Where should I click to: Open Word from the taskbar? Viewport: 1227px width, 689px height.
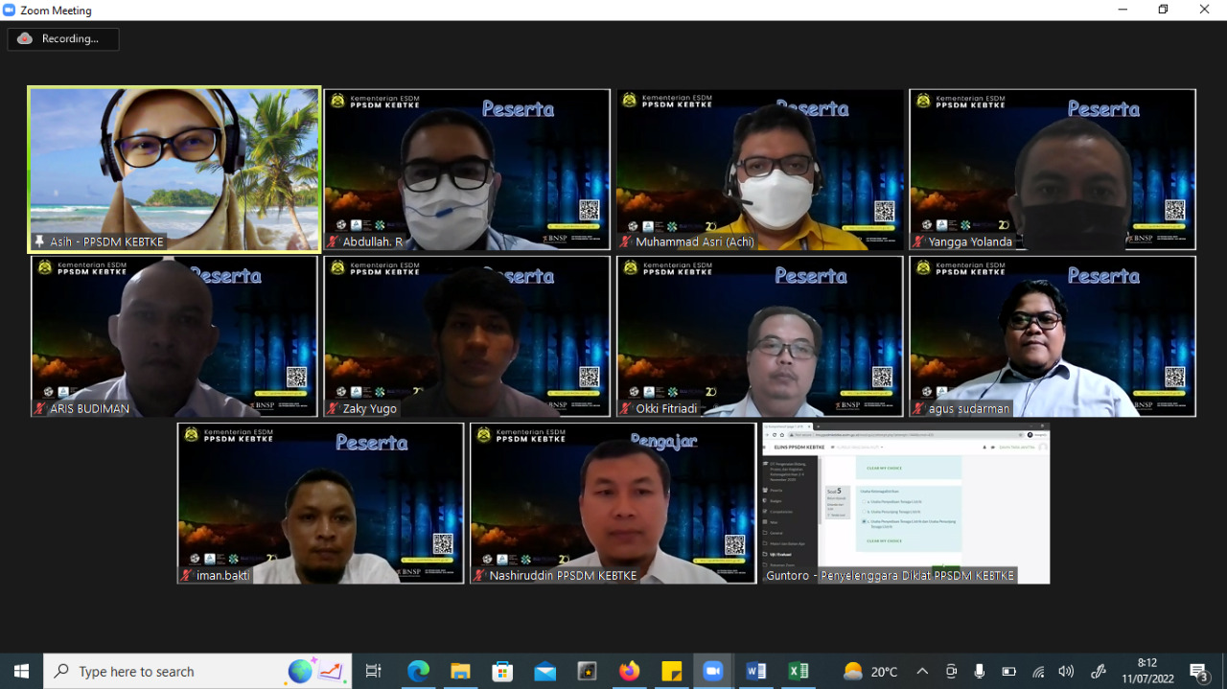click(755, 671)
